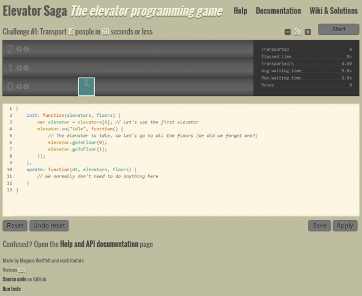Click the floor 1 down call button
Image resolution: width=362 pixels, height=296 pixels.
click(26, 68)
